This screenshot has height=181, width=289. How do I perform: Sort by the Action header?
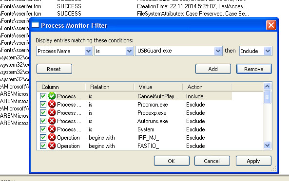click(207, 87)
